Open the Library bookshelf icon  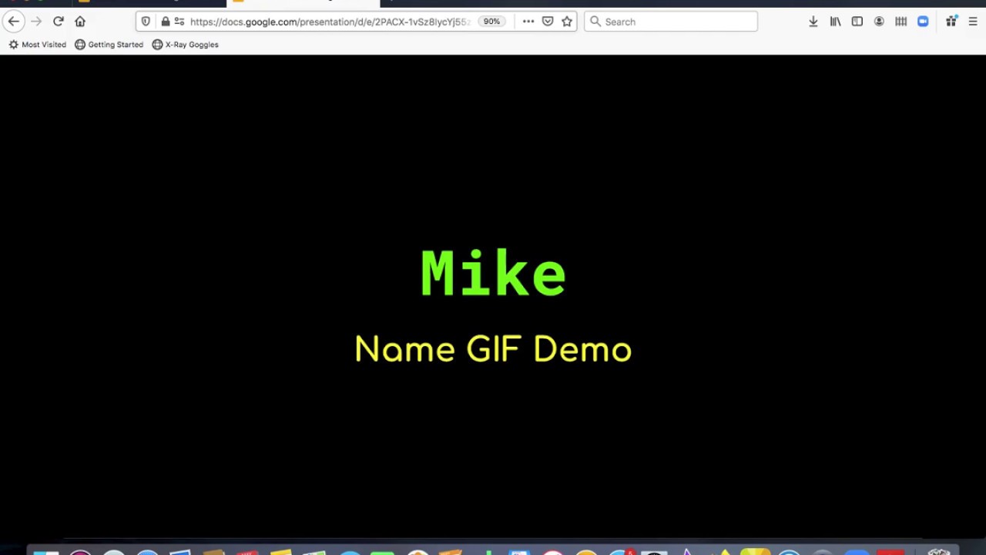[835, 22]
